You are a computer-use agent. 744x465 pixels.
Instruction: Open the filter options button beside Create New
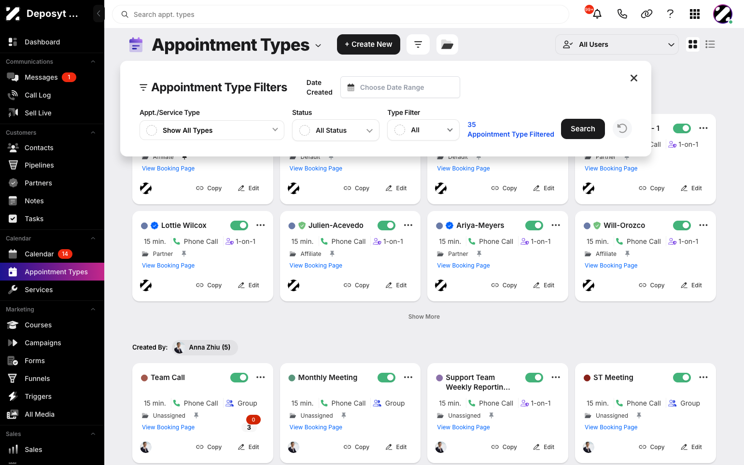(418, 44)
